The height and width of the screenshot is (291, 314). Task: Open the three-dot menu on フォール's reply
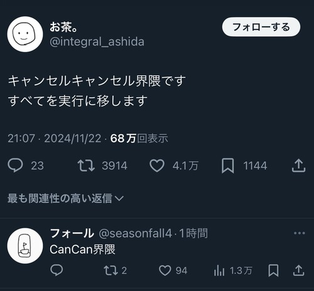point(300,233)
